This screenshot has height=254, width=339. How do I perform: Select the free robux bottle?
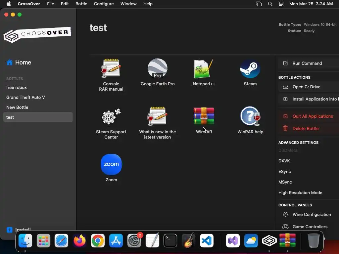click(x=38, y=87)
